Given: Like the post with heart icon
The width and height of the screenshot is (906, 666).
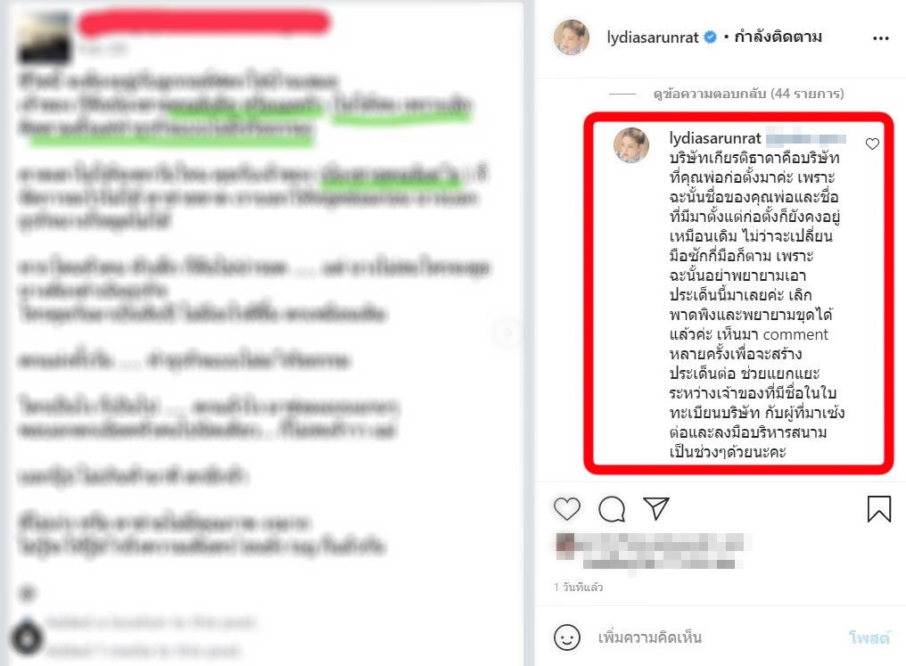Looking at the screenshot, I should point(567,509).
